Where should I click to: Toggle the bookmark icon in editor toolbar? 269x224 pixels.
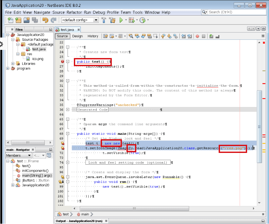click(x=175, y=36)
